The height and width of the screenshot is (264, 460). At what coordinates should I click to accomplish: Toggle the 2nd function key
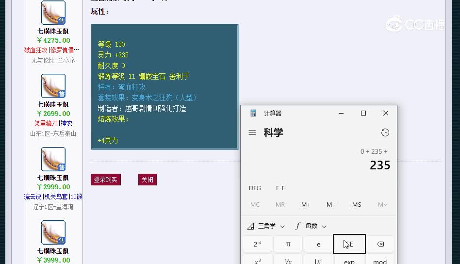(x=258, y=244)
